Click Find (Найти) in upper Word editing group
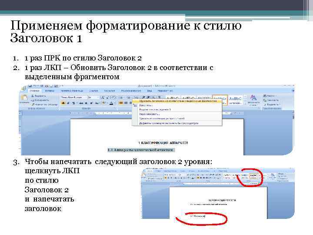The height and width of the screenshot is (235, 313). pyautogui.click(x=269, y=96)
